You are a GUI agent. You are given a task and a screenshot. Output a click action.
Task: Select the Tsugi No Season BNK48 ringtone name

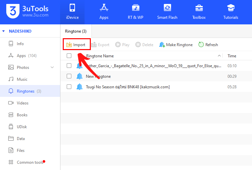[128, 87]
